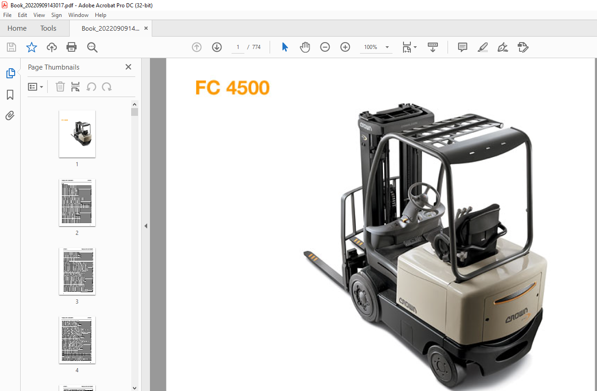Open the Edit menu

22,15
